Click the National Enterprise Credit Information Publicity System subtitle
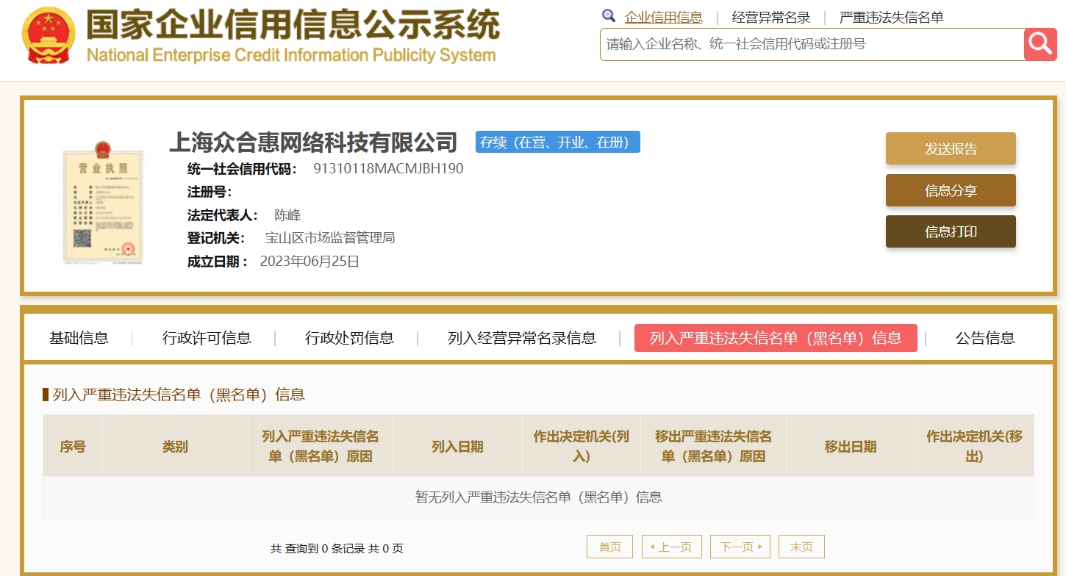1066x576 pixels. click(291, 55)
